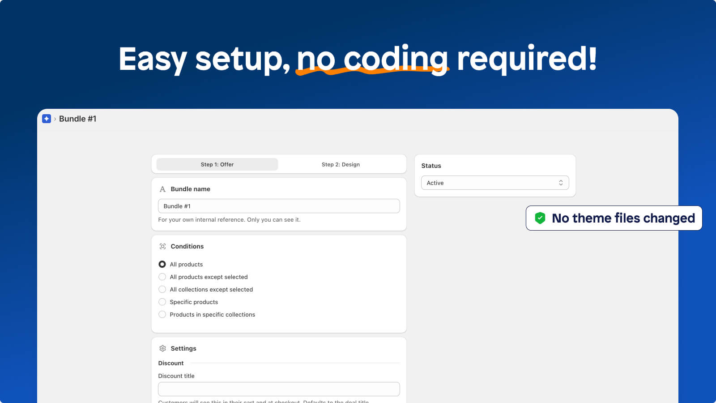The width and height of the screenshot is (716, 403).
Task: Click the 'Bundle #1' breadcrumb label
Action: pyautogui.click(x=78, y=119)
